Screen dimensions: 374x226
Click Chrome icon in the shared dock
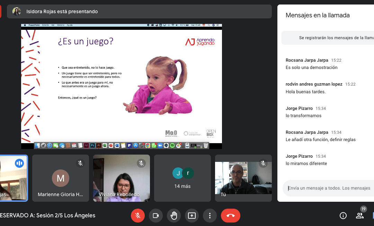(148, 145)
